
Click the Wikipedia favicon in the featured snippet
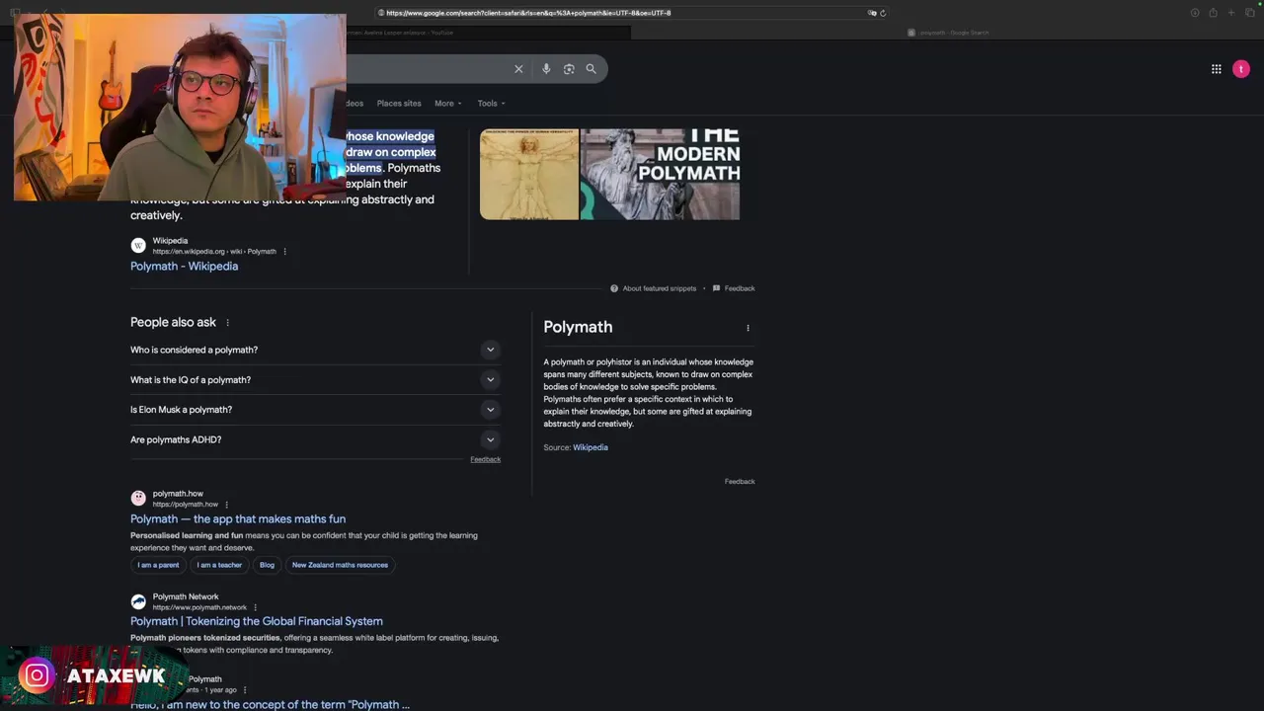click(138, 246)
